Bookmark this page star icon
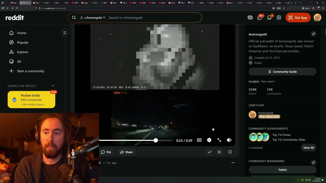Viewport: 326px width, 183px height. tap(284, 8)
